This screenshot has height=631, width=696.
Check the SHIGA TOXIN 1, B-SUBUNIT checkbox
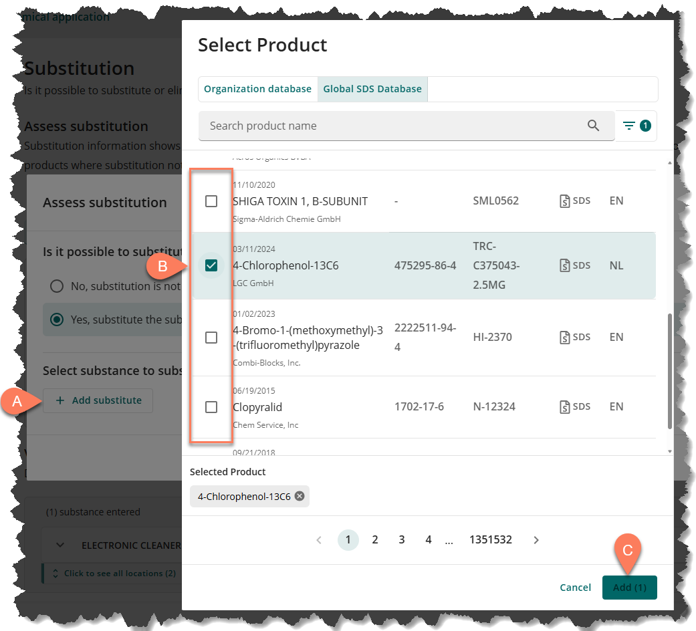211,201
